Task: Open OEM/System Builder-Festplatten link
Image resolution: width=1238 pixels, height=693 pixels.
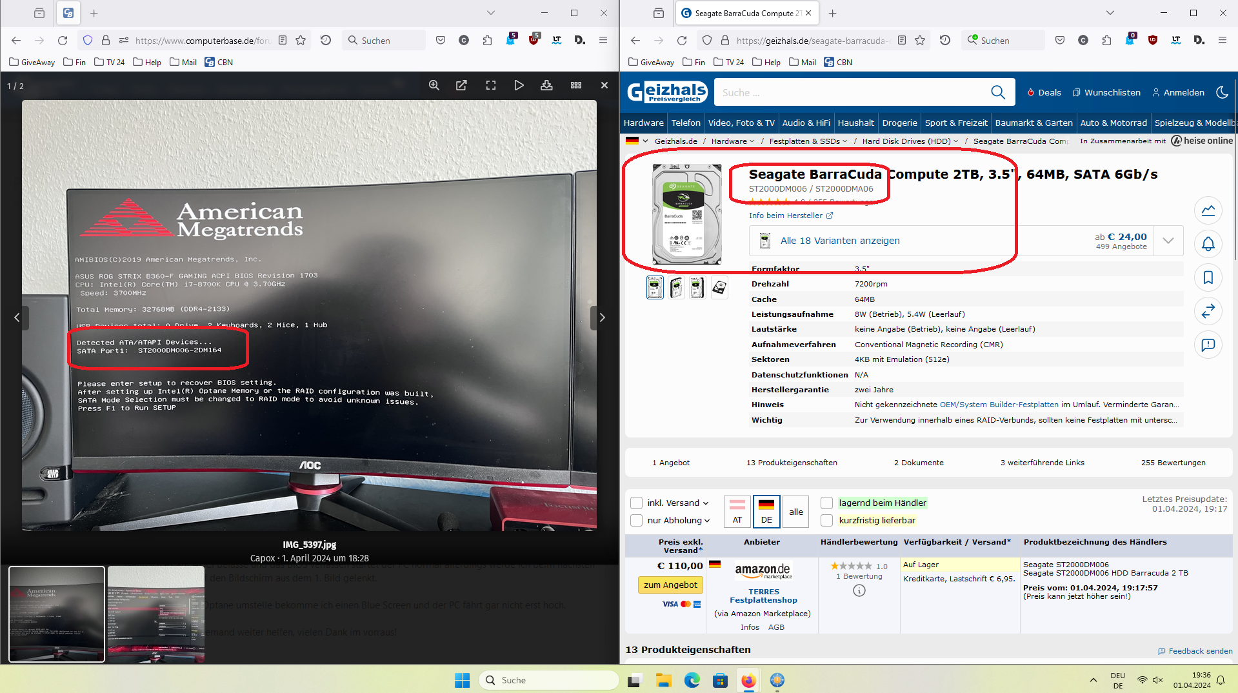Action: [x=999, y=405]
